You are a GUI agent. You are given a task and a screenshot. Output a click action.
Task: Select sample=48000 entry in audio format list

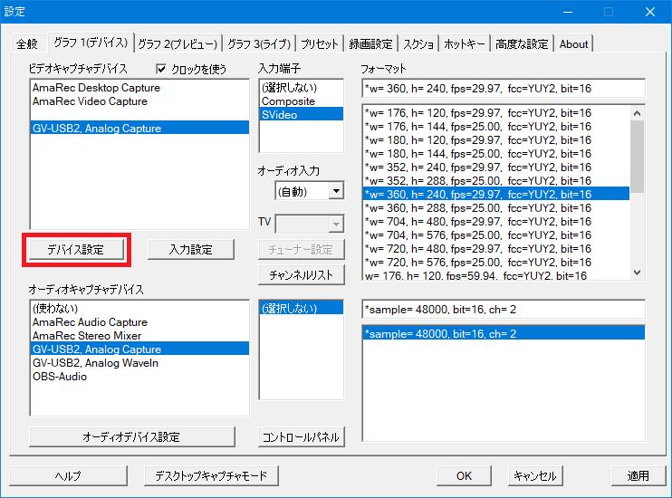[x=504, y=333]
